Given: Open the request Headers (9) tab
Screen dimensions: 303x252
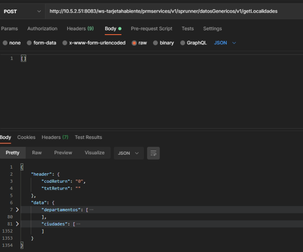Looking at the screenshot, I should pos(80,28).
